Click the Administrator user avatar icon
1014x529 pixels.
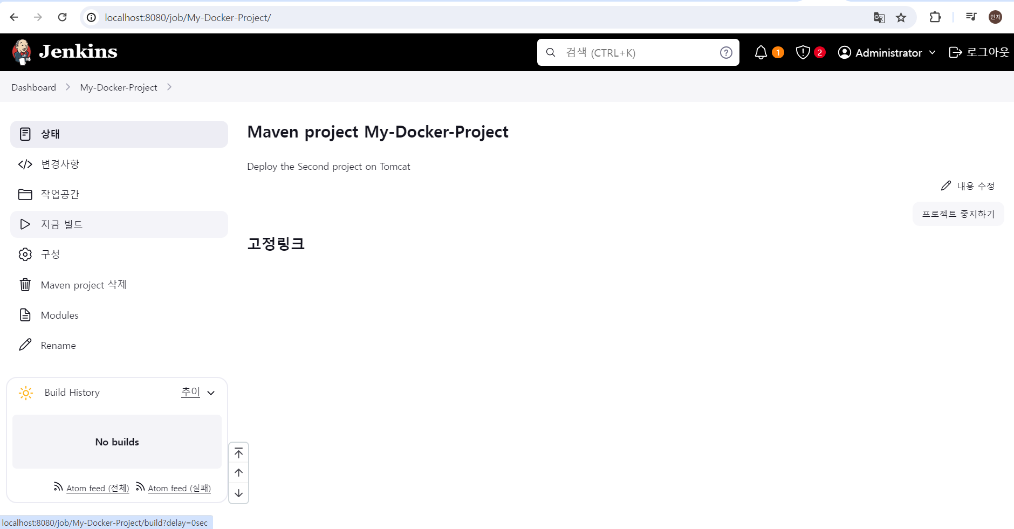845,52
